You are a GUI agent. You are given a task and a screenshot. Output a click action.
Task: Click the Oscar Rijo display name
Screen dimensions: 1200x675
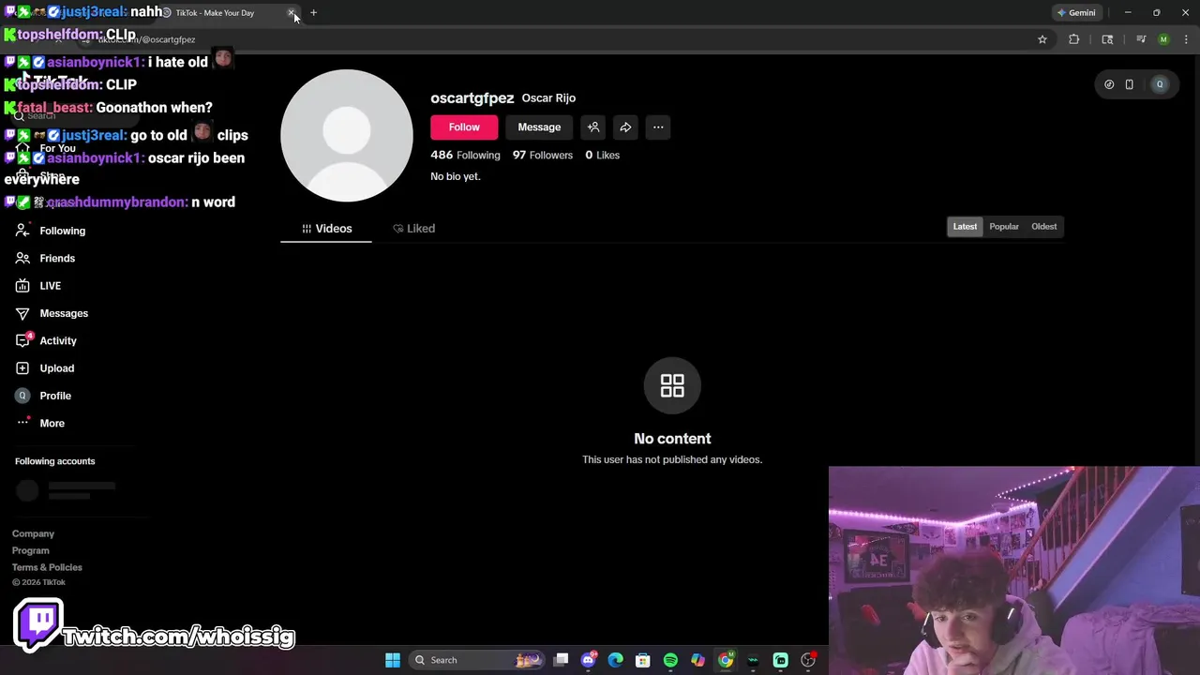tap(548, 97)
